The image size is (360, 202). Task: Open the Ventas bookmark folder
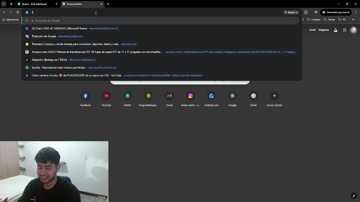(x=329, y=20)
